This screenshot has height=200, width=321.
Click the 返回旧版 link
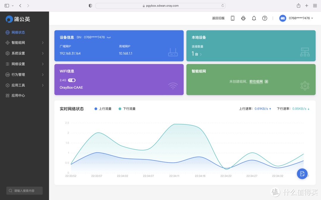[218, 18]
